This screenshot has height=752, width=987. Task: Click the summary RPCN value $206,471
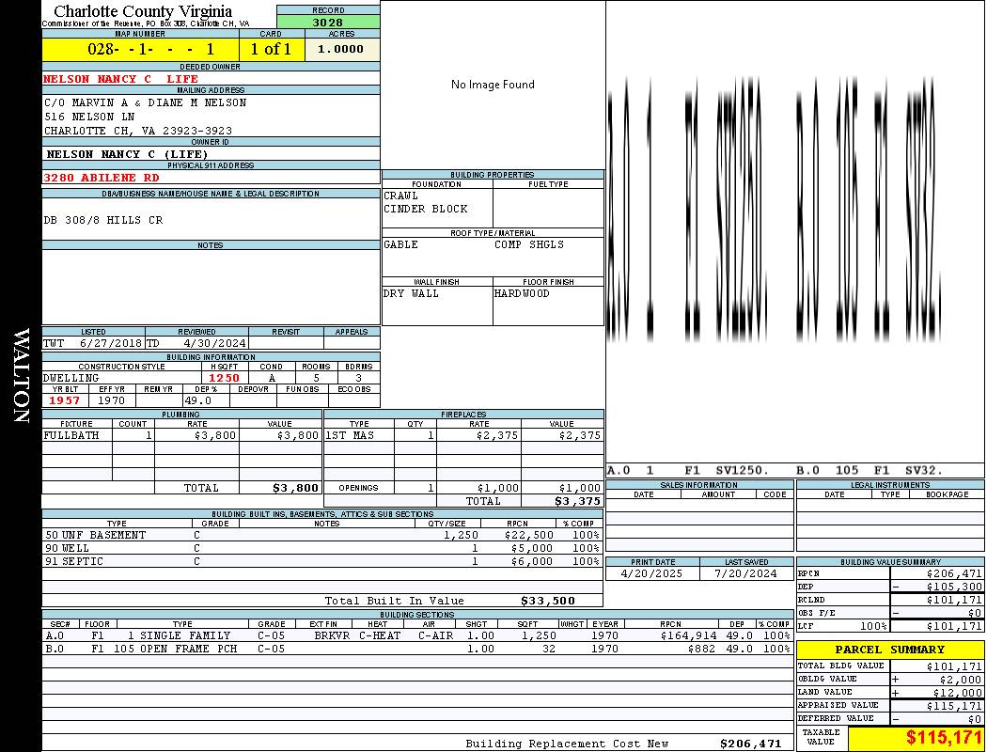[954, 574]
